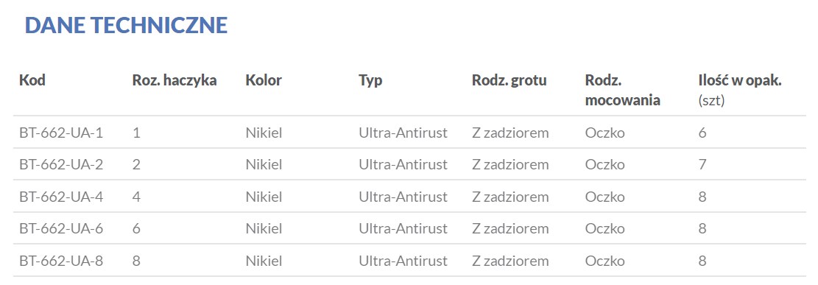Select quantity 6 in the BT-662-UA-1 row
The height and width of the screenshot is (285, 818).
(x=702, y=133)
